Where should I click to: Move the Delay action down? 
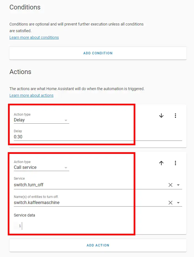pos(161,116)
